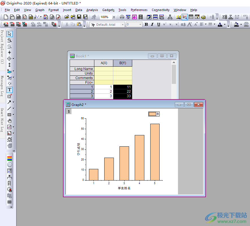Image resolution: width=250 pixels, height=226 pixels.
Task: Expand the text alignment dropdown arrow
Action: 206,24
